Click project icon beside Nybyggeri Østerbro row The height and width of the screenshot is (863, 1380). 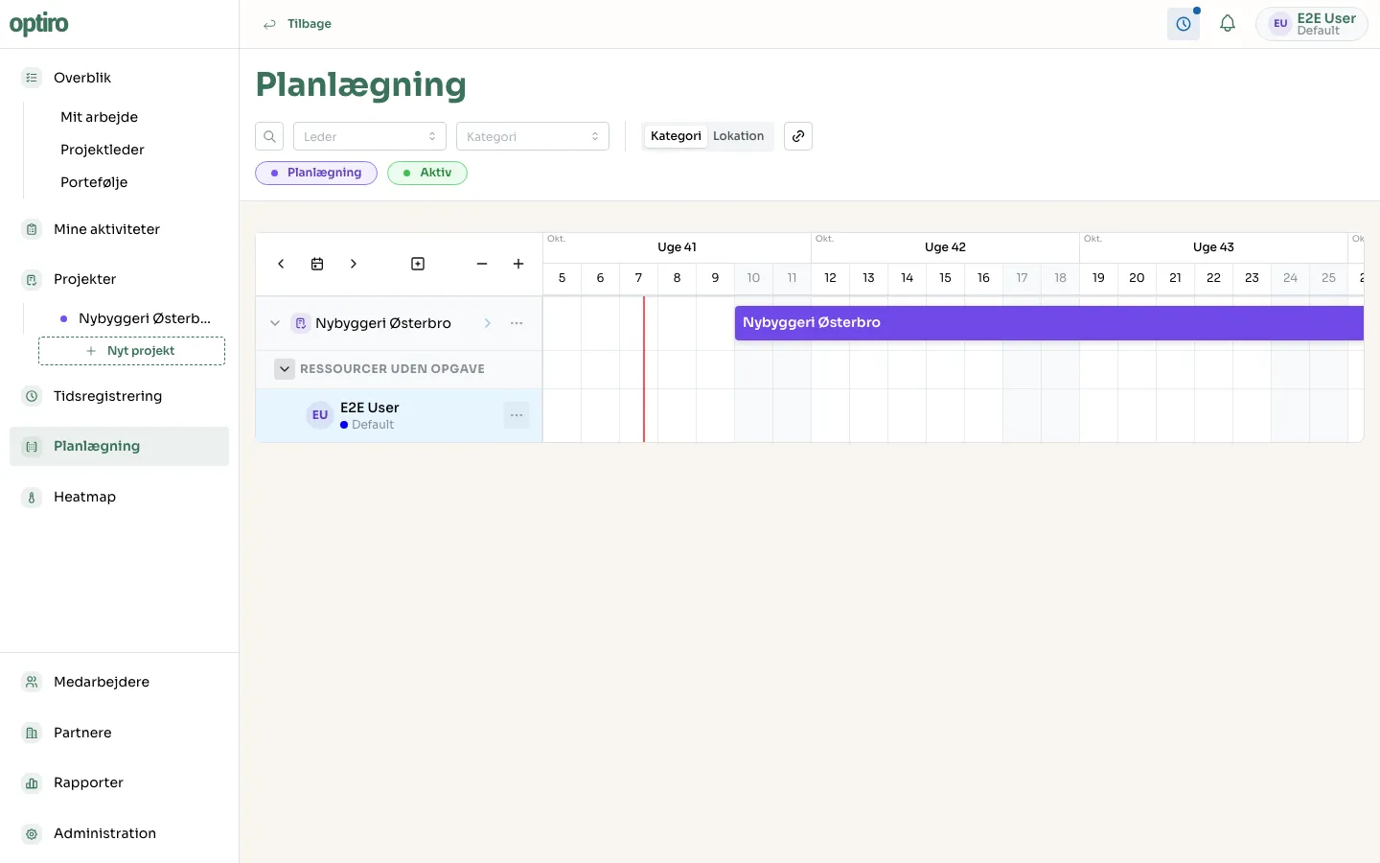300,323
